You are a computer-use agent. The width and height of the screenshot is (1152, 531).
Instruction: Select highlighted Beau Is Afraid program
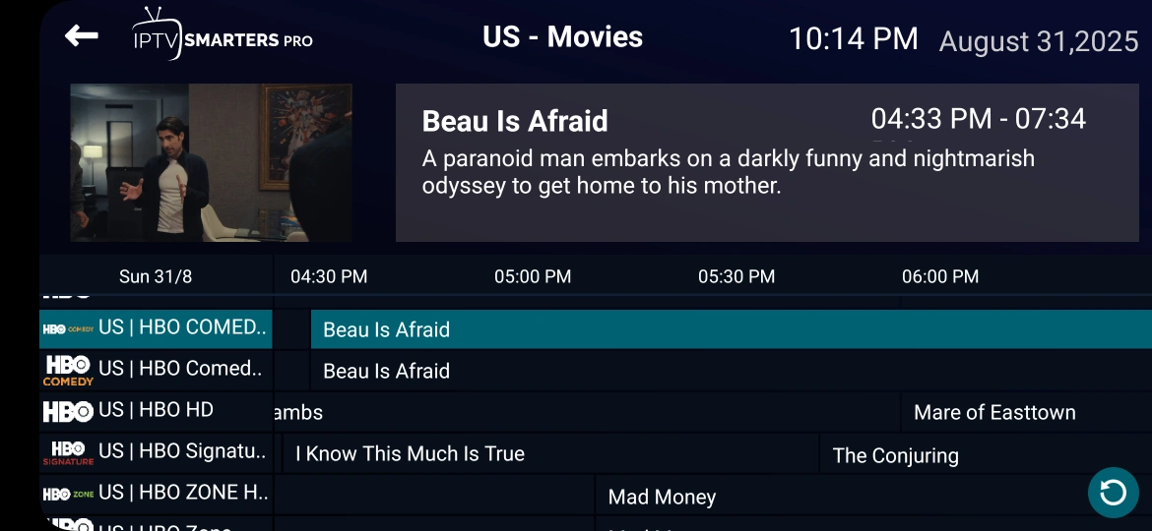point(731,329)
